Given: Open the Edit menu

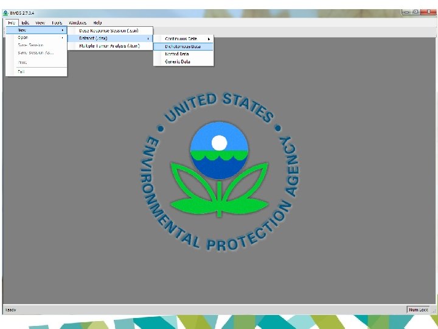Looking at the screenshot, I should (x=25, y=23).
